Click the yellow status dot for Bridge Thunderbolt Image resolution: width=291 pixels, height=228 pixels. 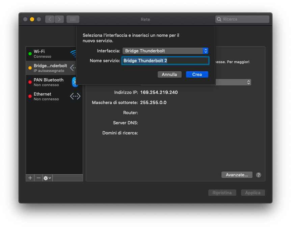coord(30,68)
